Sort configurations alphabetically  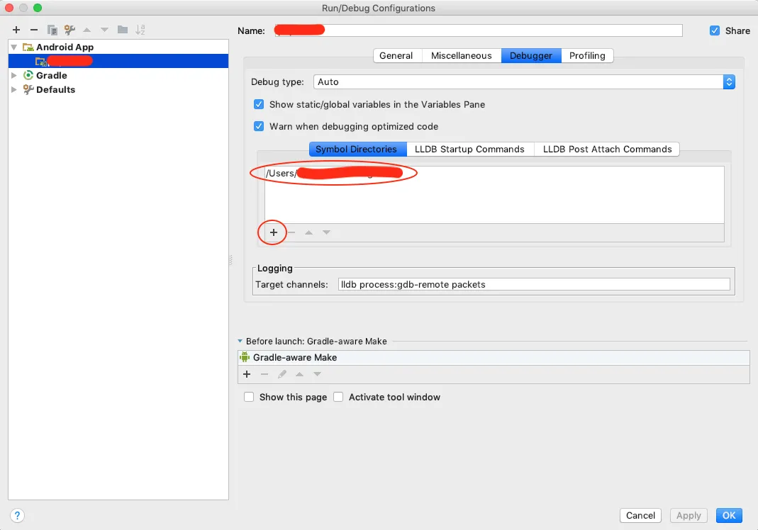(140, 30)
